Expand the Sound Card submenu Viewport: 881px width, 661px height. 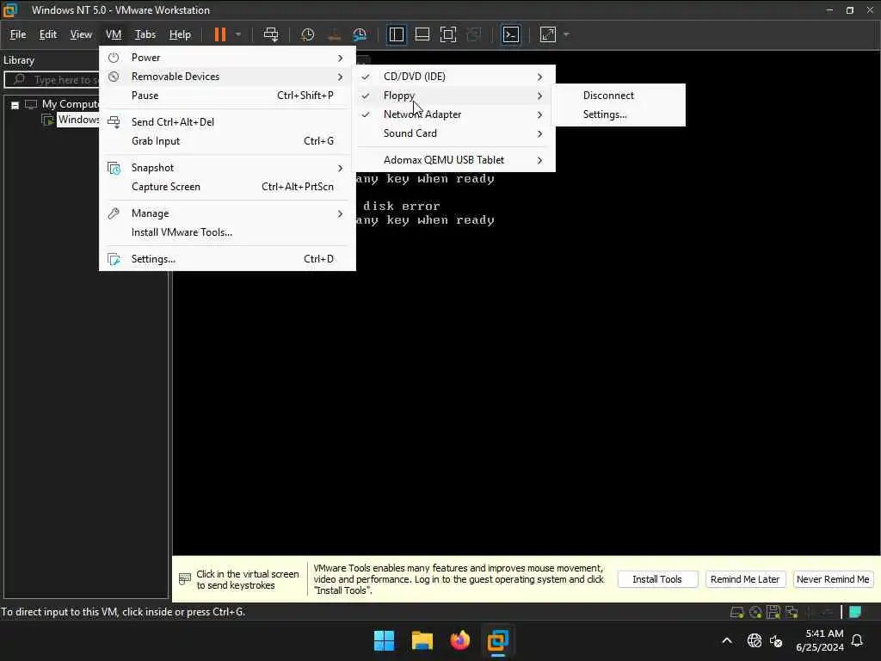coord(454,133)
